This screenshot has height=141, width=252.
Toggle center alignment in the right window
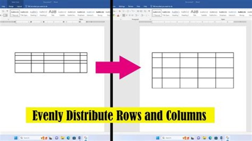(x=127, y=15)
